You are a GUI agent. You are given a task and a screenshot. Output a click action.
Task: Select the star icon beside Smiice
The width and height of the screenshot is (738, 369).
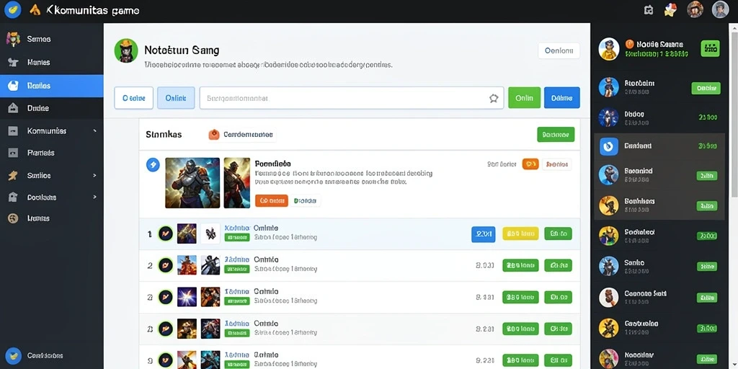tap(13, 176)
